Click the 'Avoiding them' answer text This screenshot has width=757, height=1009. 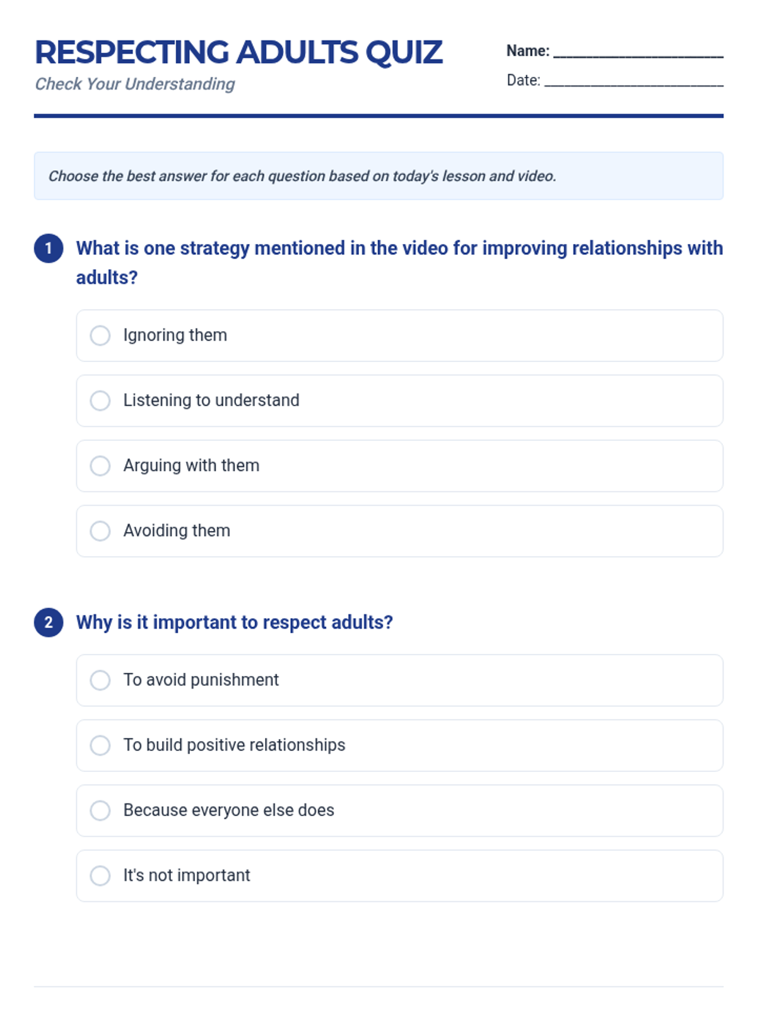click(177, 531)
